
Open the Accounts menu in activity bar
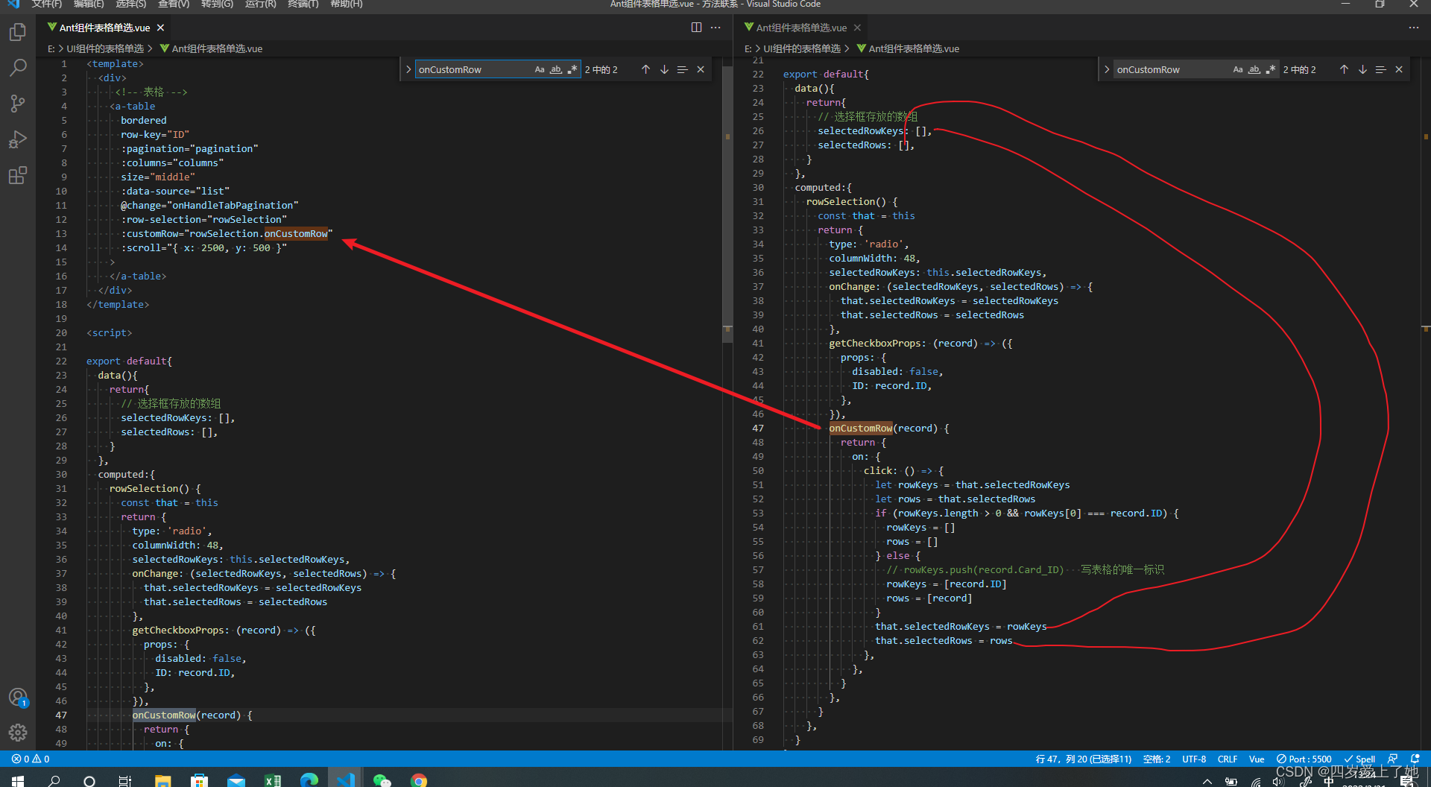coord(18,698)
